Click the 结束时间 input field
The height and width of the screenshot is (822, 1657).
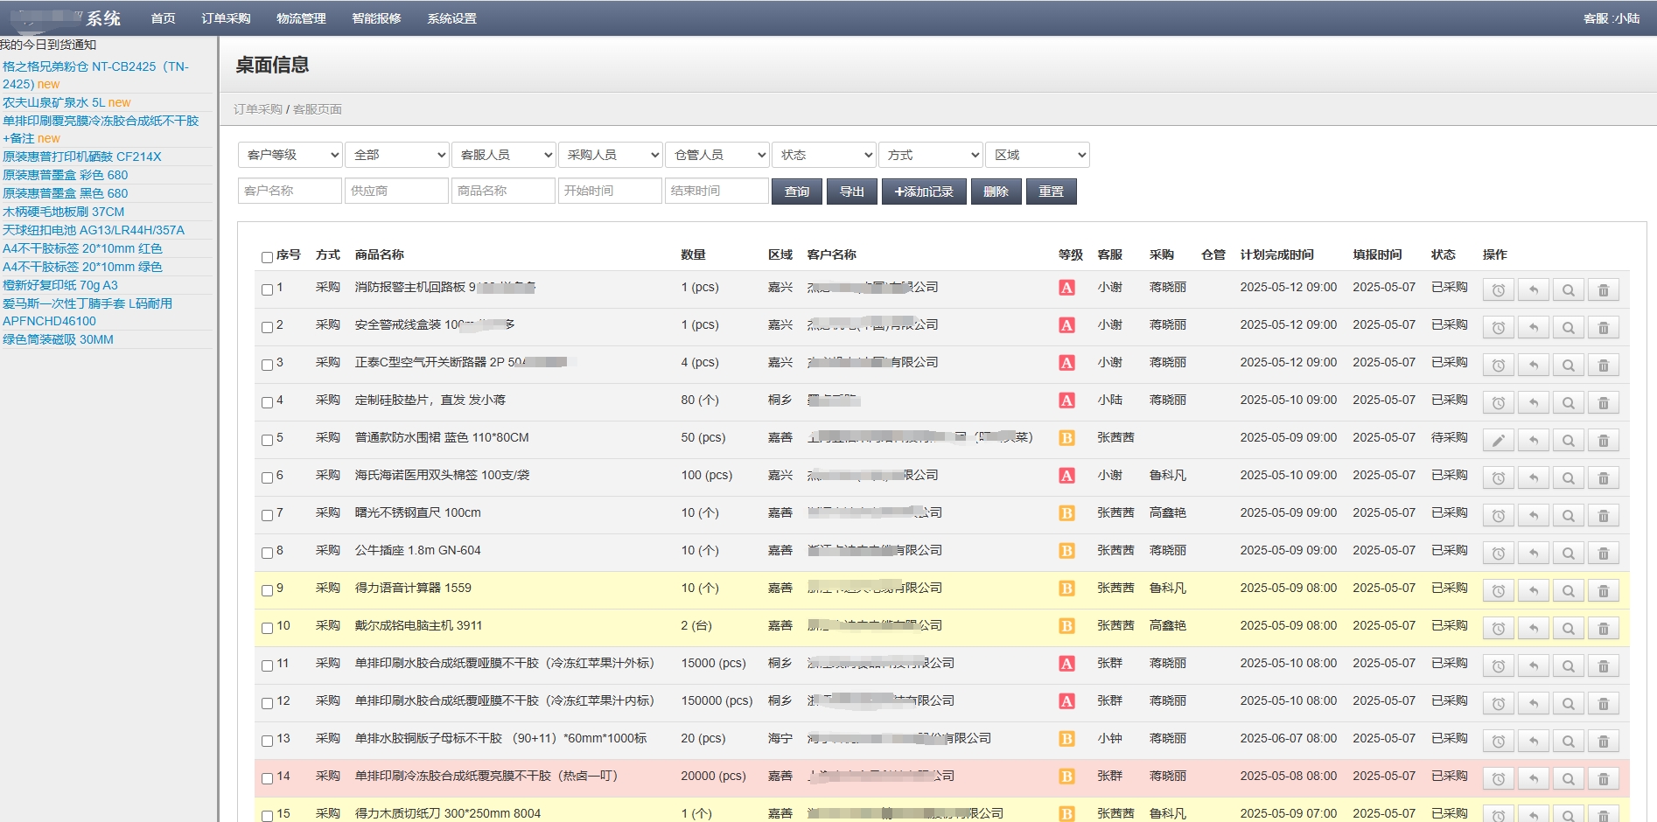click(x=717, y=191)
